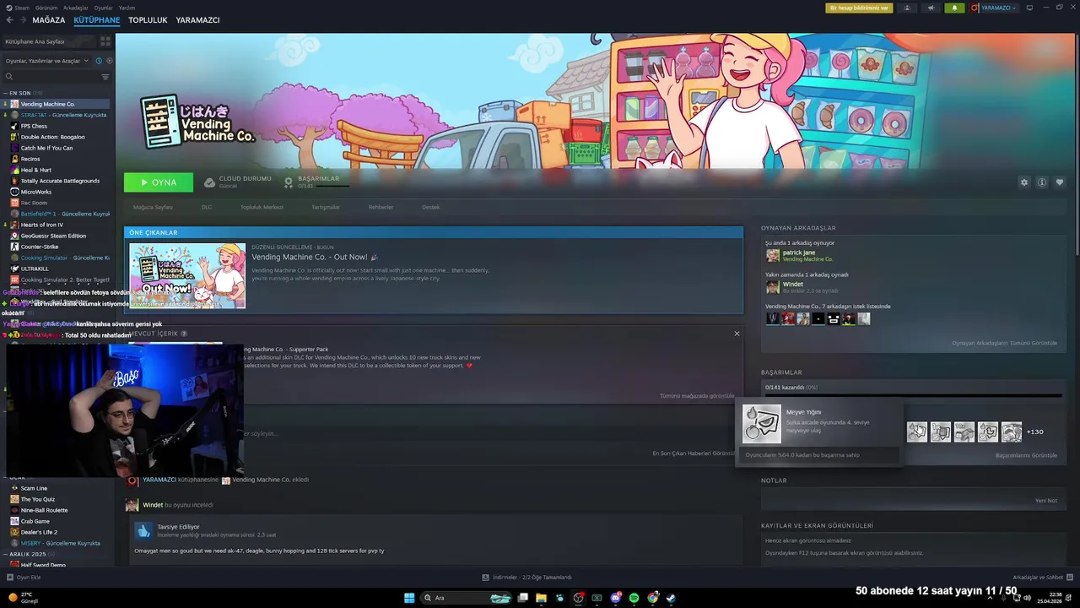The width and height of the screenshot is (1080, 608).
Task: Open Windet's friend avatar
Action: click(x=772, y=287)
